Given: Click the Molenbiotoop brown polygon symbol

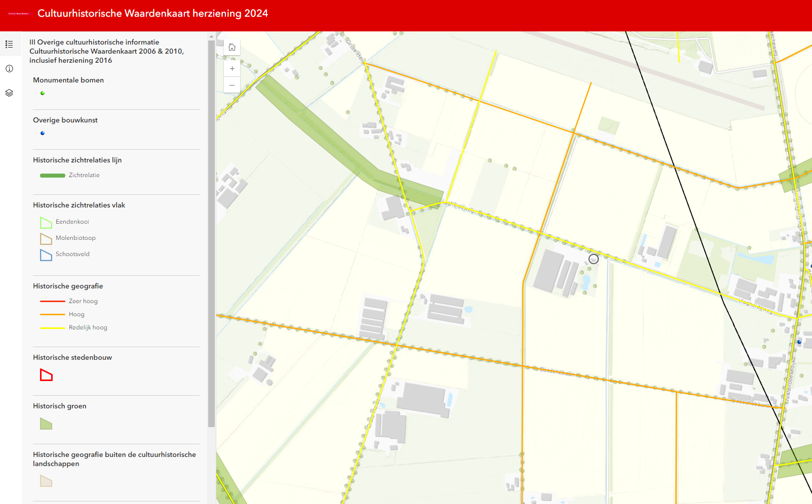Looking at the screenshot, I should pos(46,239).
